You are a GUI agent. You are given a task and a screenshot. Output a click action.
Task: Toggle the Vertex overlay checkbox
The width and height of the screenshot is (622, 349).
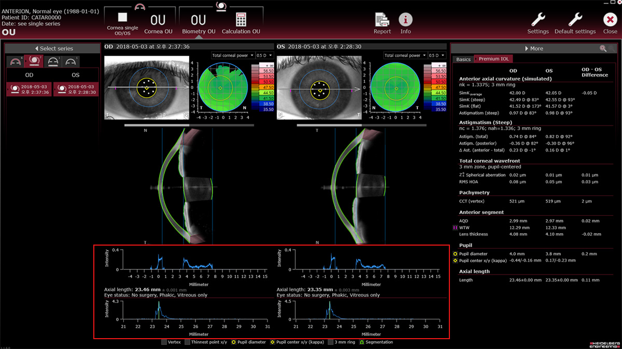164,342
